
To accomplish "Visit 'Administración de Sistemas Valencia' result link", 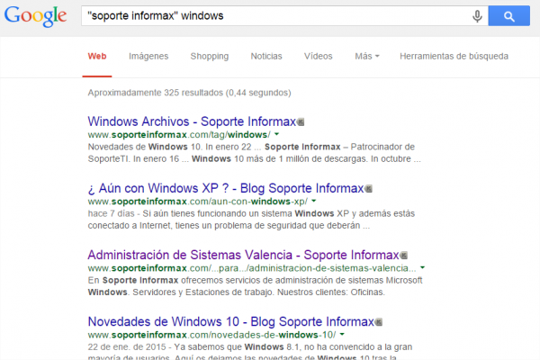I will point(243,255).
